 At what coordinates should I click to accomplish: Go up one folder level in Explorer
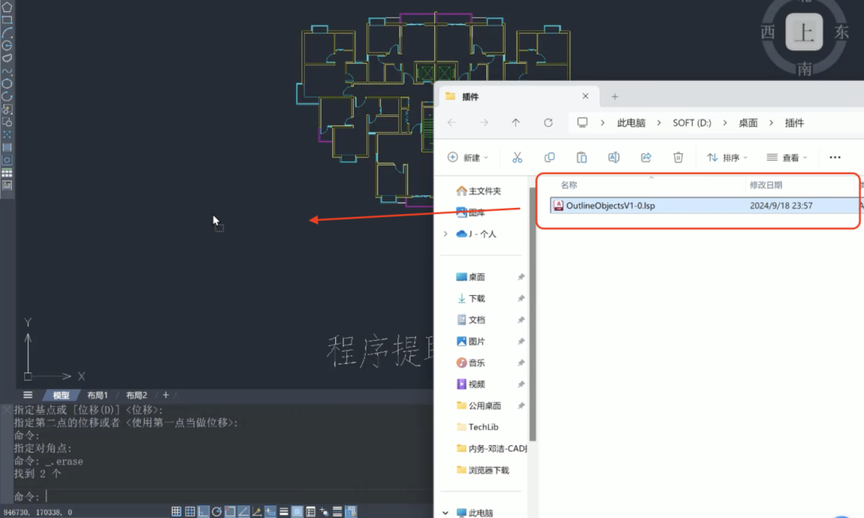tap(516, 123)
